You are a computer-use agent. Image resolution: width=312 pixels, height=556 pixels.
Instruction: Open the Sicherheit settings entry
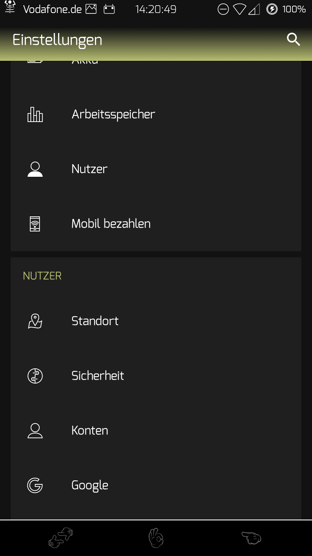[97, 376]
